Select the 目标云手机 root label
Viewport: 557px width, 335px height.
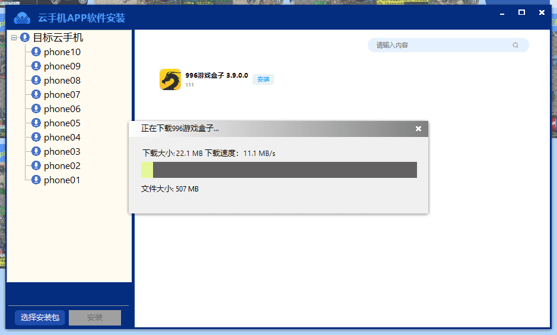[x=58, y=37]
